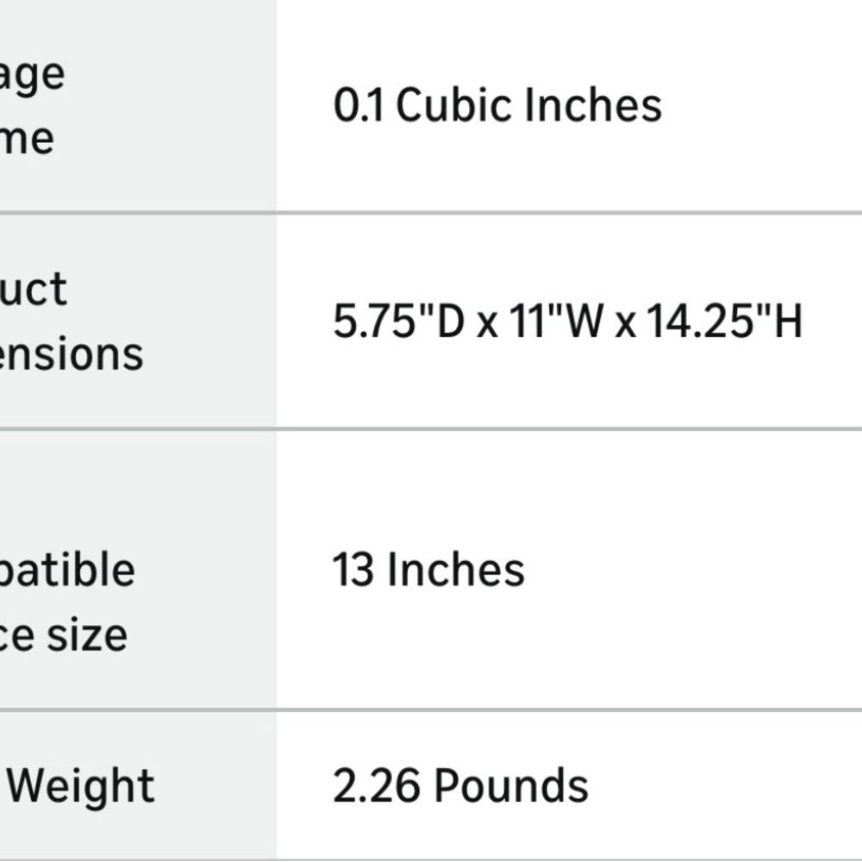Click the "0.1 Cubic Inches" volume value
The height and width of the screenshot is (862, 862).
[x=497, y=104]
